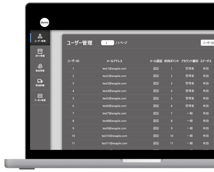This screenshot has height=172, width=214.
Task: Click email test10@exaple.com
Action: coord(114,136)
